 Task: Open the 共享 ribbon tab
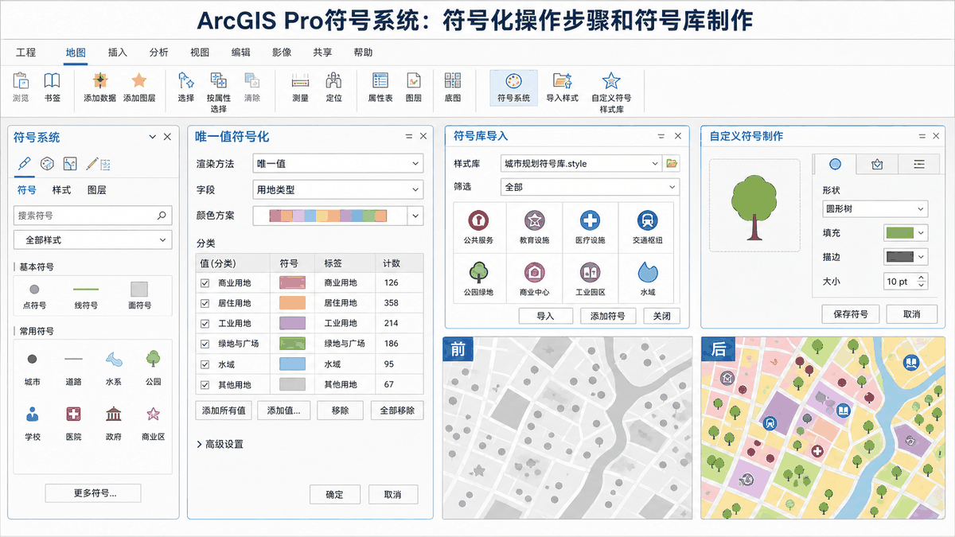coord(322,53)
